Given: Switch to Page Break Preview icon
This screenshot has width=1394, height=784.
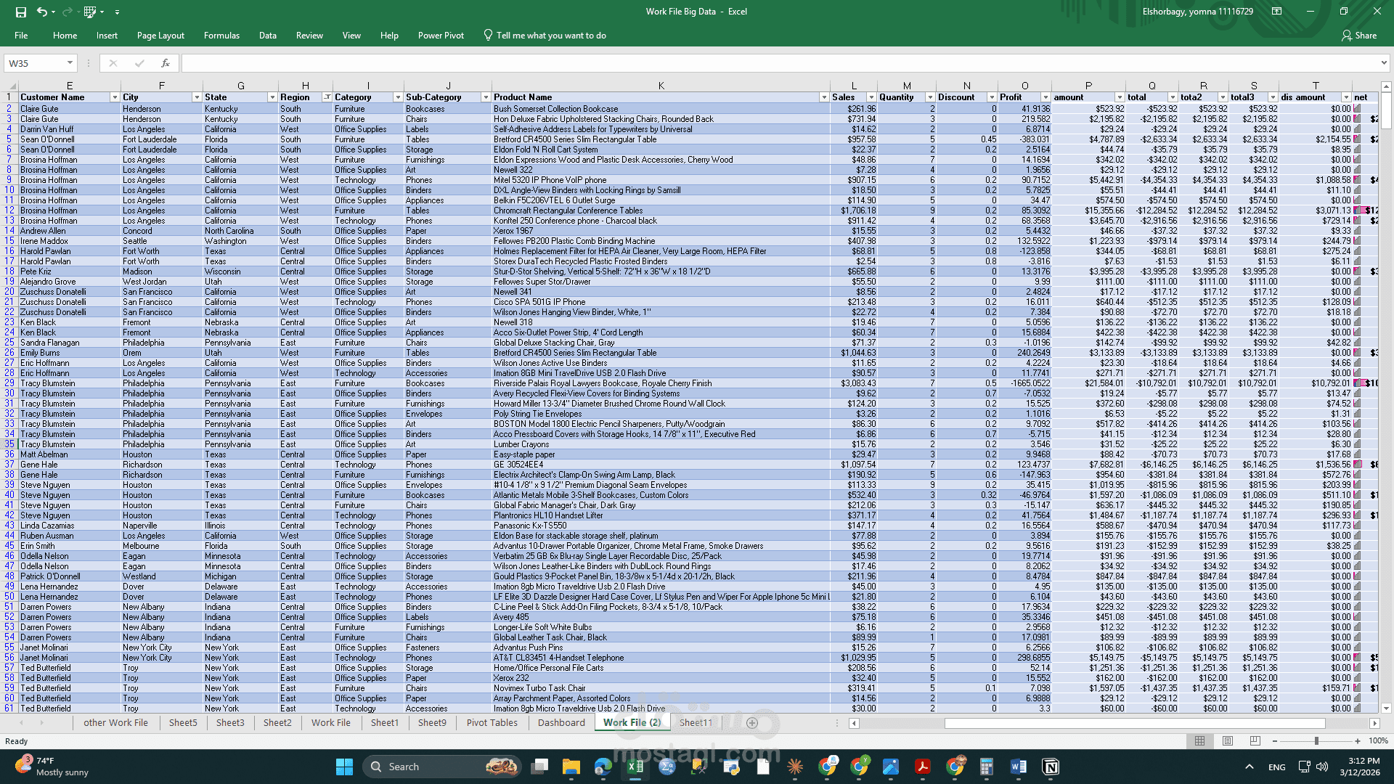Looking at the screenshot, I should (1255, 741).
